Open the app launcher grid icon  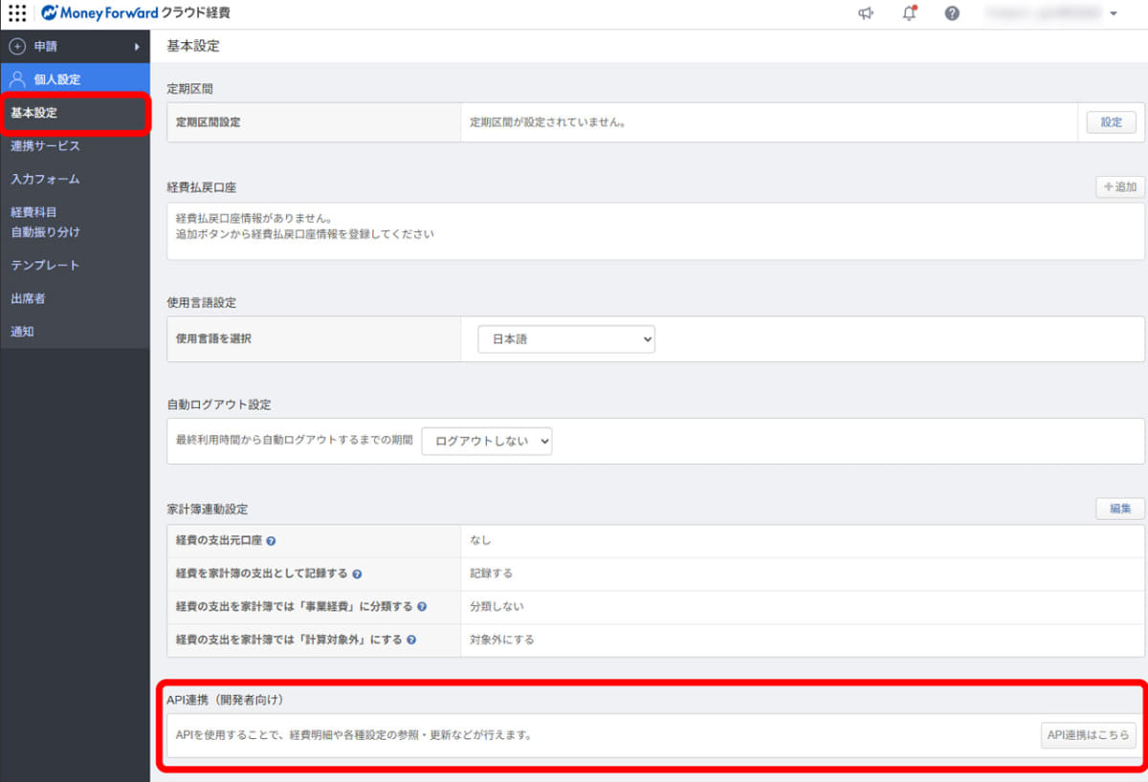pyautogui.click(x=15, y=13)
